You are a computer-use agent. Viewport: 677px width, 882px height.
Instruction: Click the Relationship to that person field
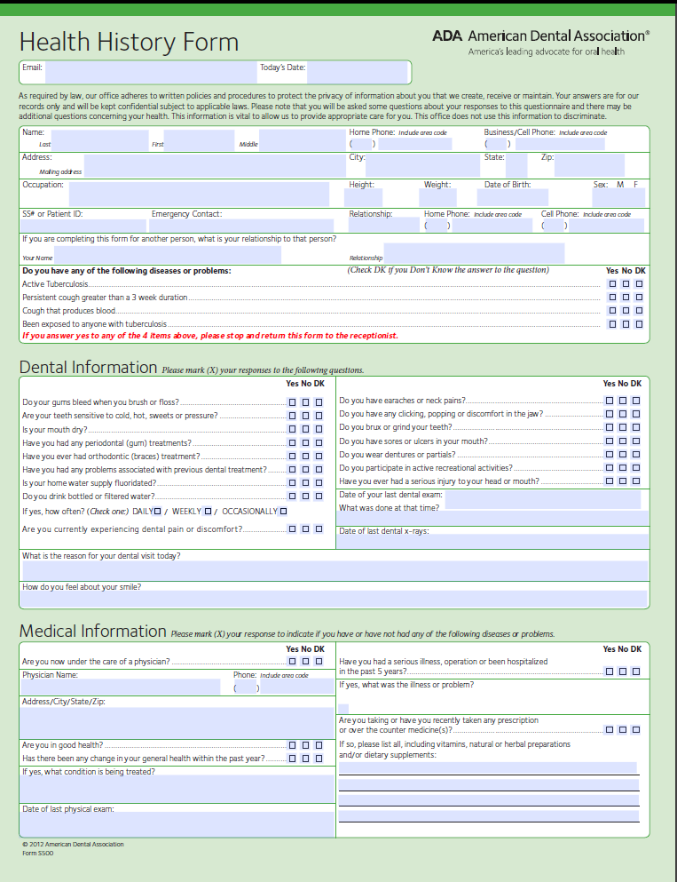click(474, 254)
